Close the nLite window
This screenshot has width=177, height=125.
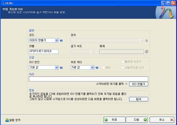(173, 3)
